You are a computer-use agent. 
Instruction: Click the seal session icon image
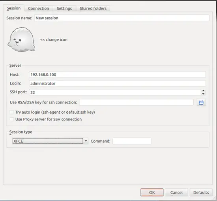[x=21, y=39]
